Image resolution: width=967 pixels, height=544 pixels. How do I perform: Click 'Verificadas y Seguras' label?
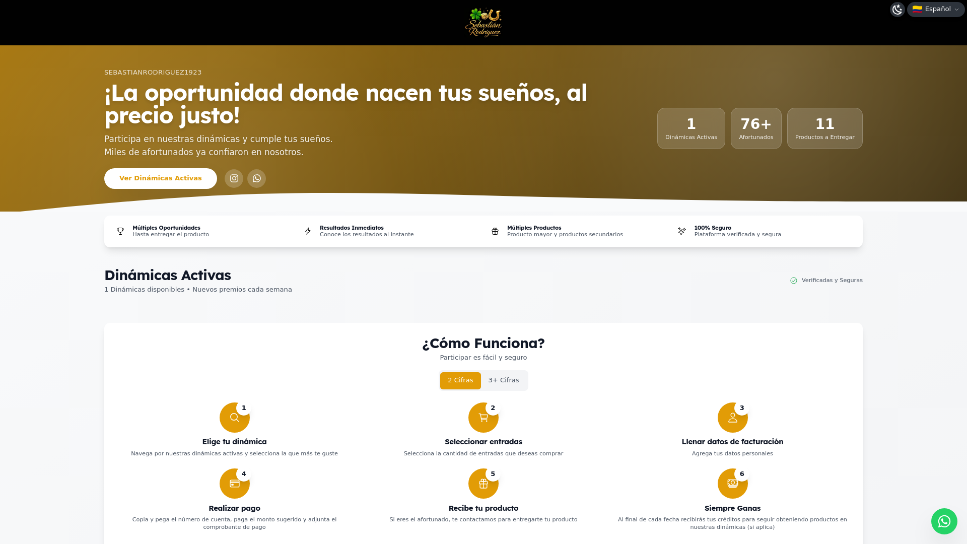point(832,281)
